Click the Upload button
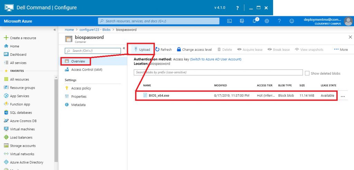Viewport: 354px width, 170px height. tap(142, 49)
